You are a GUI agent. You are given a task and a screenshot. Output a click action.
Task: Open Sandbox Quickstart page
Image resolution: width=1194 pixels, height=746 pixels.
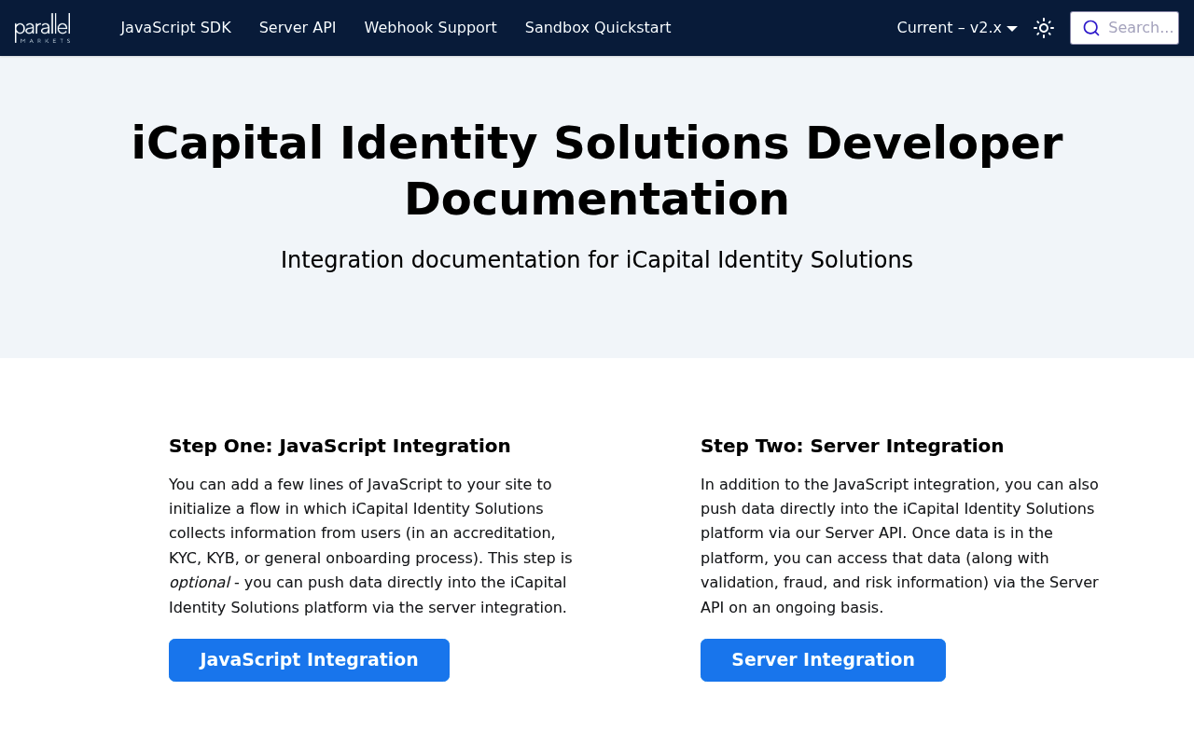[598, 28]
